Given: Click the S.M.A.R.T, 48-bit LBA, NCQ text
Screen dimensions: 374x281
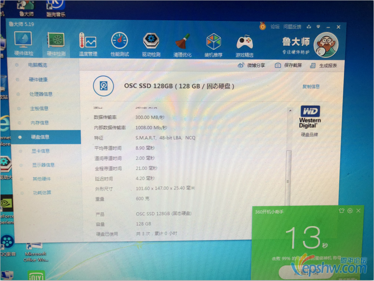Looking at the screenshot, I should pyautogui.click(x=165, y=138).
